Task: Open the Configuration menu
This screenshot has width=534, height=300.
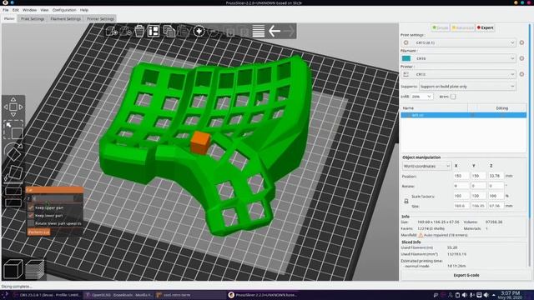Action: (64, 10)
